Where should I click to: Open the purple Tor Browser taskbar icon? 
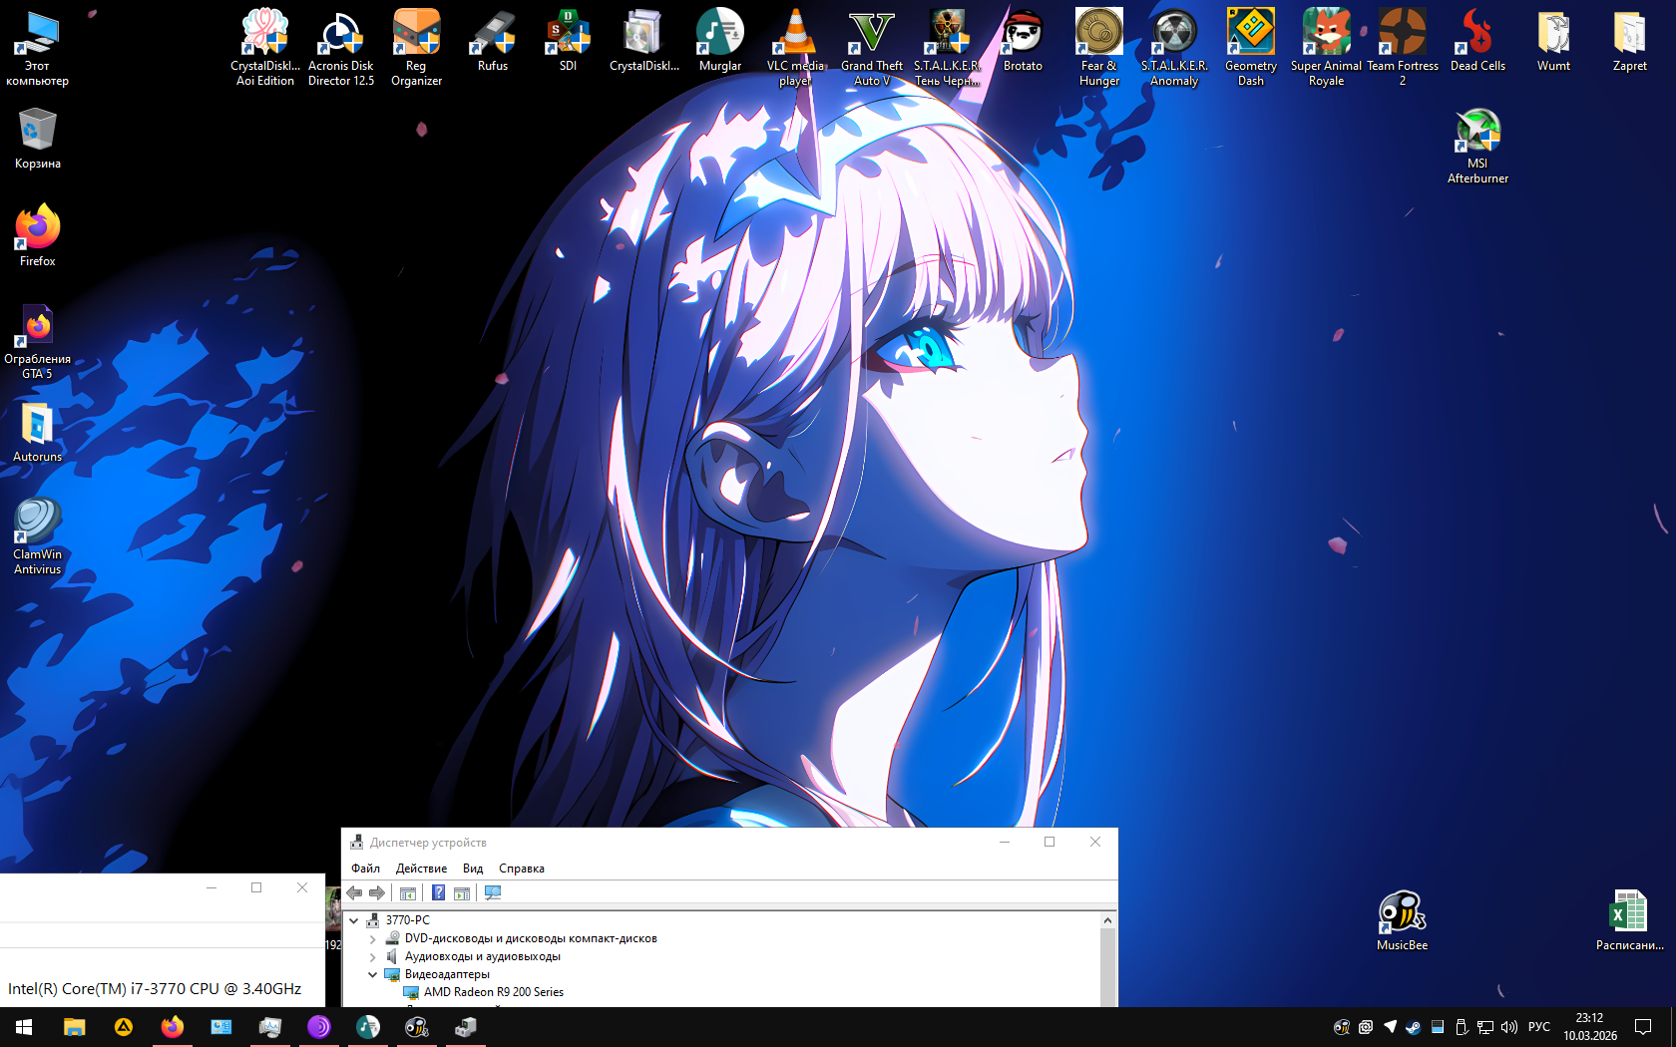point(318,1027)
